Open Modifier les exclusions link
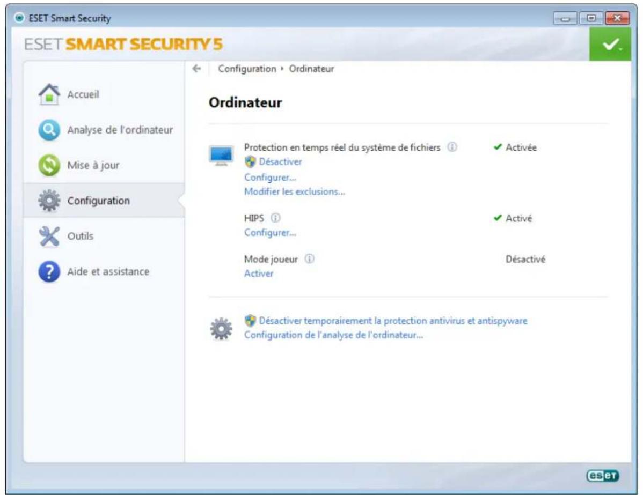The height and width of the screenshot is (495, 643). pos(295,191)
